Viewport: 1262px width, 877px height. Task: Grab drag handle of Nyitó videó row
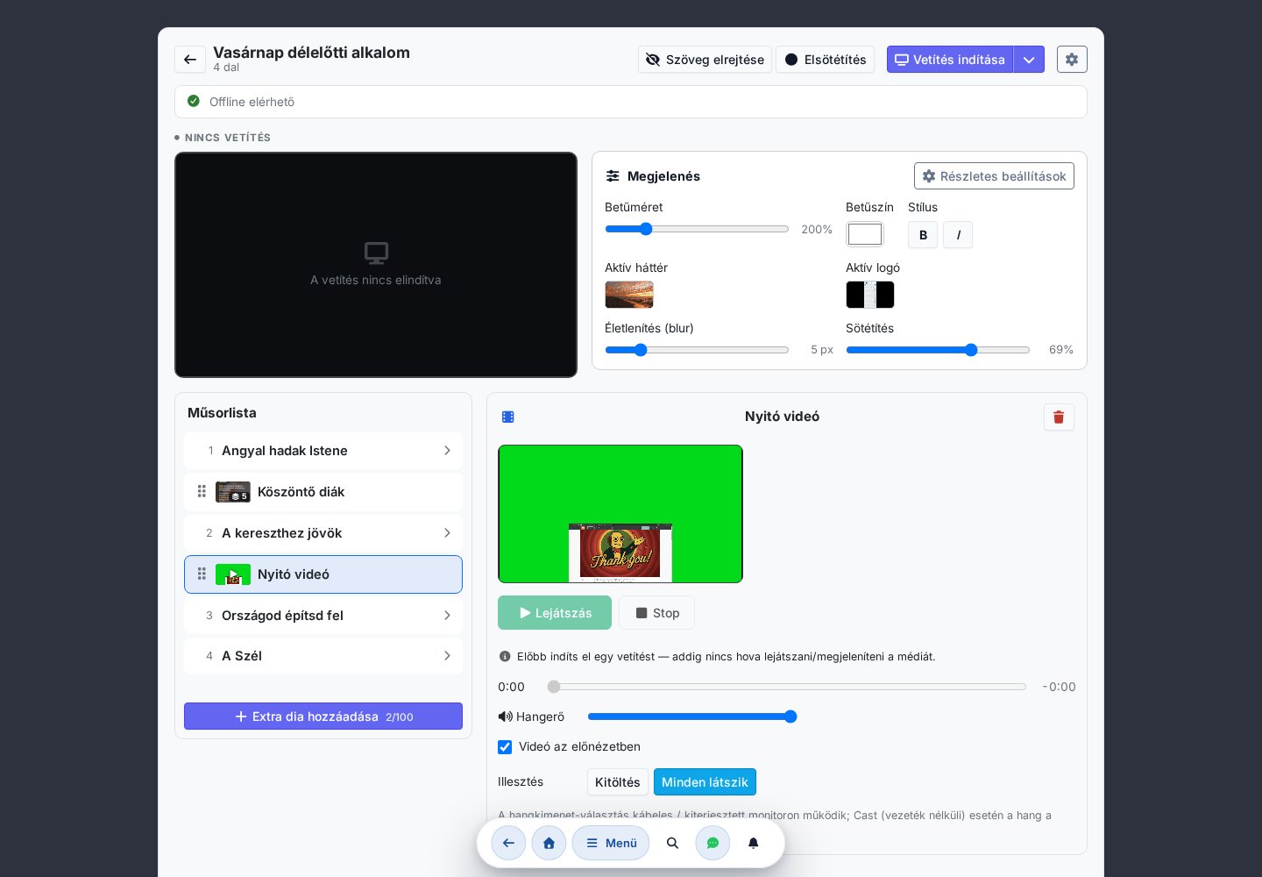202,574
